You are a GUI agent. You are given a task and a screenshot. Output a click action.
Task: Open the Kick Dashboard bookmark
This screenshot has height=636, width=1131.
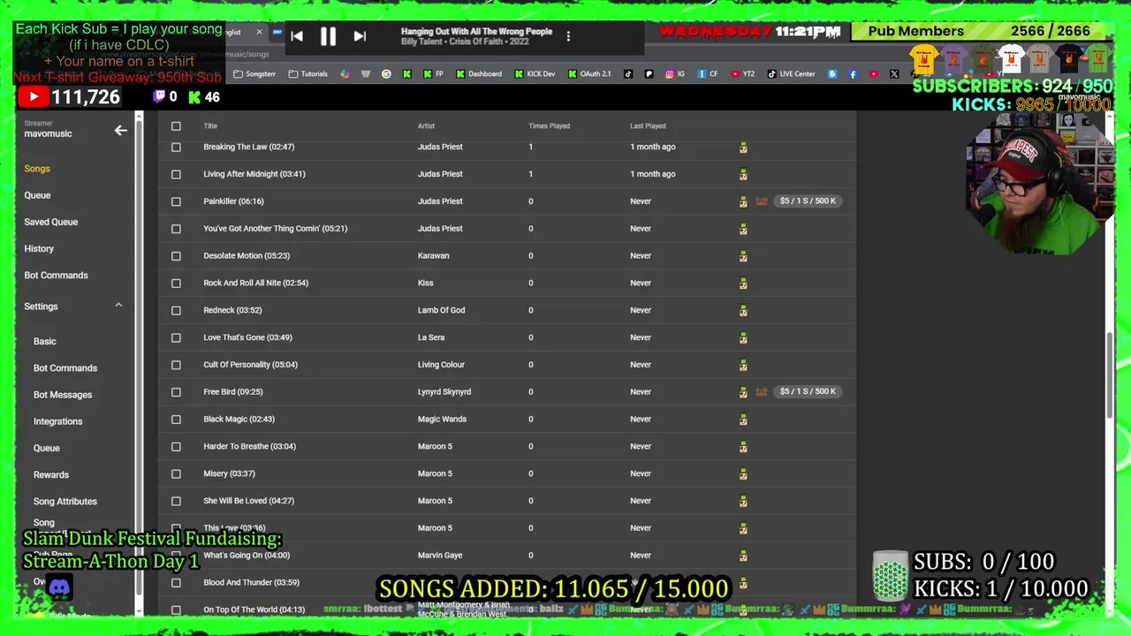pos(479,74)
